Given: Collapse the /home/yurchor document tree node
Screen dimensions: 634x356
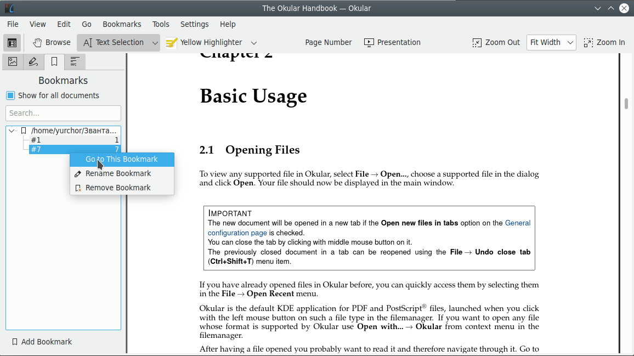Looking at the screenshot, I should (x=12, y=131).
